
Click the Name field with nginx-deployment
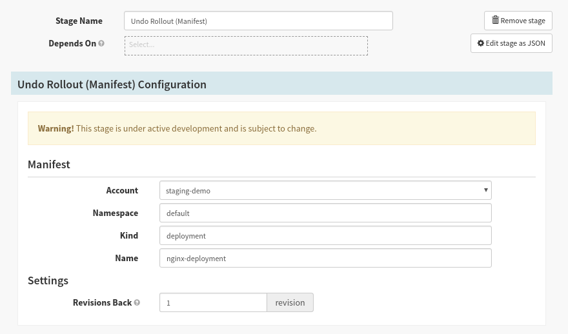tap(325, 258)
